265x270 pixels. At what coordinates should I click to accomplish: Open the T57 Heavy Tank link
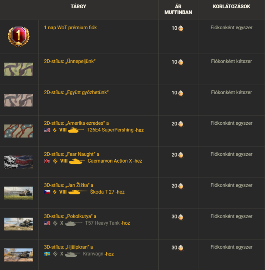[x=102, y=223]
